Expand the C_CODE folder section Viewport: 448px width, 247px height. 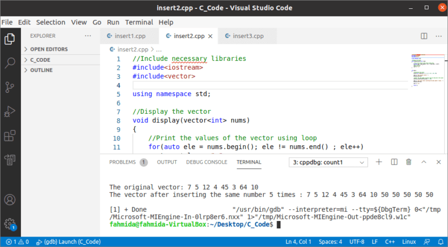point(40,60)
